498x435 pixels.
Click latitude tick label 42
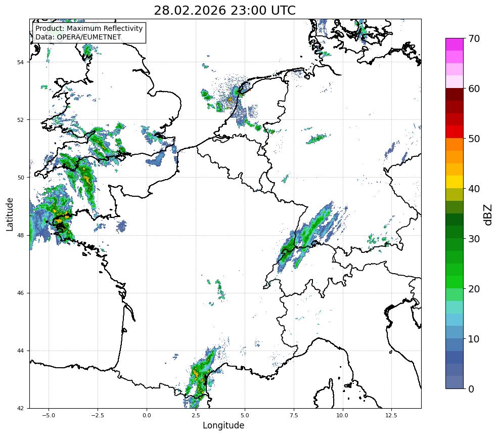pos(20,408)
